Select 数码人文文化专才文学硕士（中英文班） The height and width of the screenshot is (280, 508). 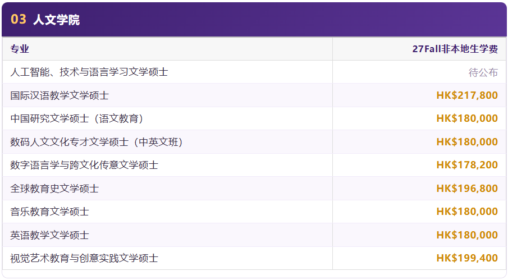point(96,142)
